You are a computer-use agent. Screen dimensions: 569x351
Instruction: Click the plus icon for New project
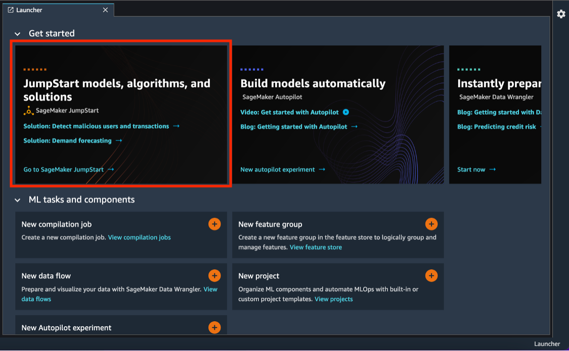click(431, 275)
